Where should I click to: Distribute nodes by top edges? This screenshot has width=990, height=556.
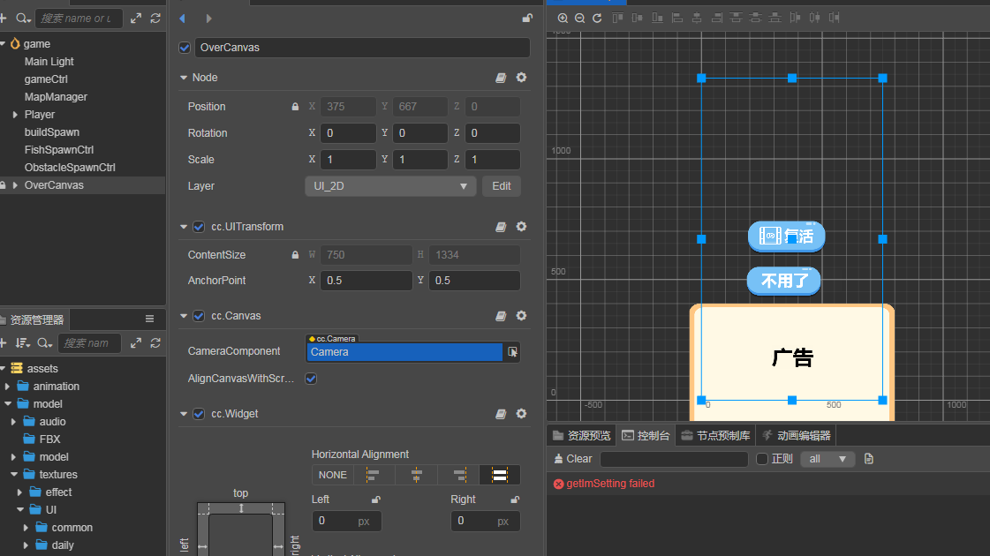click(x=737, y=18)
